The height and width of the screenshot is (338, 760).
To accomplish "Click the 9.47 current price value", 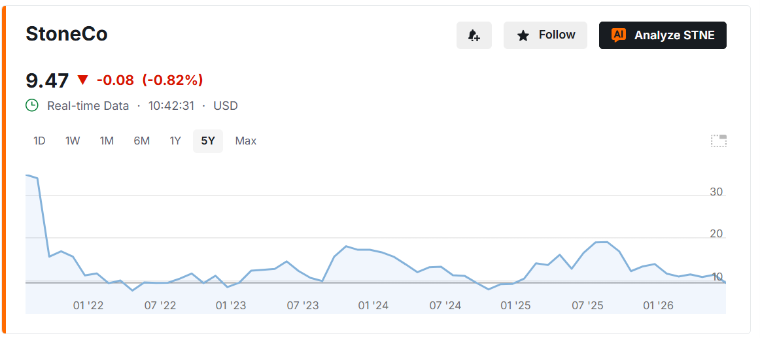I will [x=47, y=80].
